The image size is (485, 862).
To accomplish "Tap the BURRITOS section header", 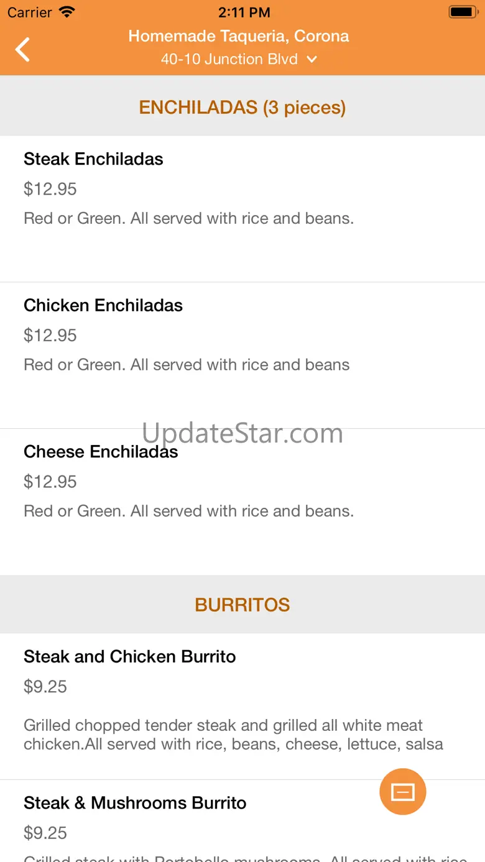I will (242, 605).
